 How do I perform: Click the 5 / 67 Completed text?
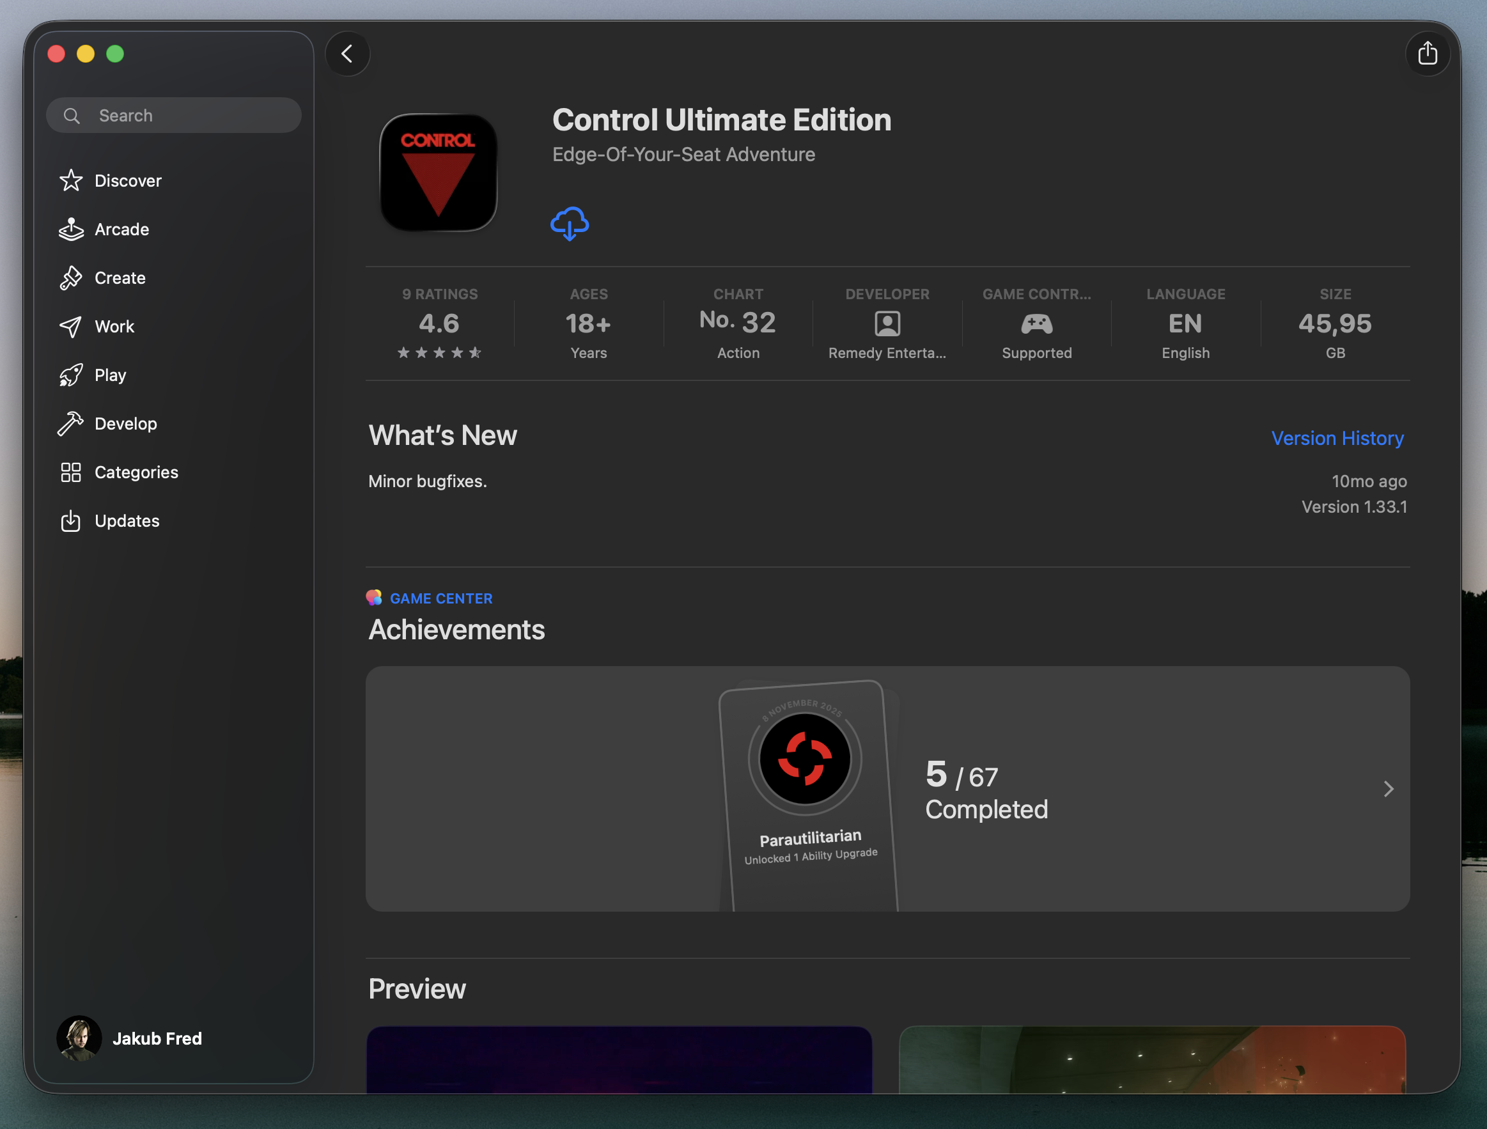[986, 791]
